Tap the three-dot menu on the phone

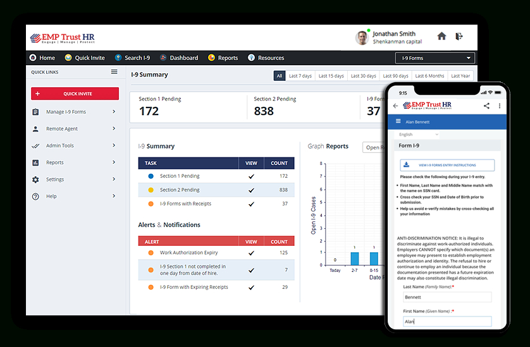tap(499, 106)
